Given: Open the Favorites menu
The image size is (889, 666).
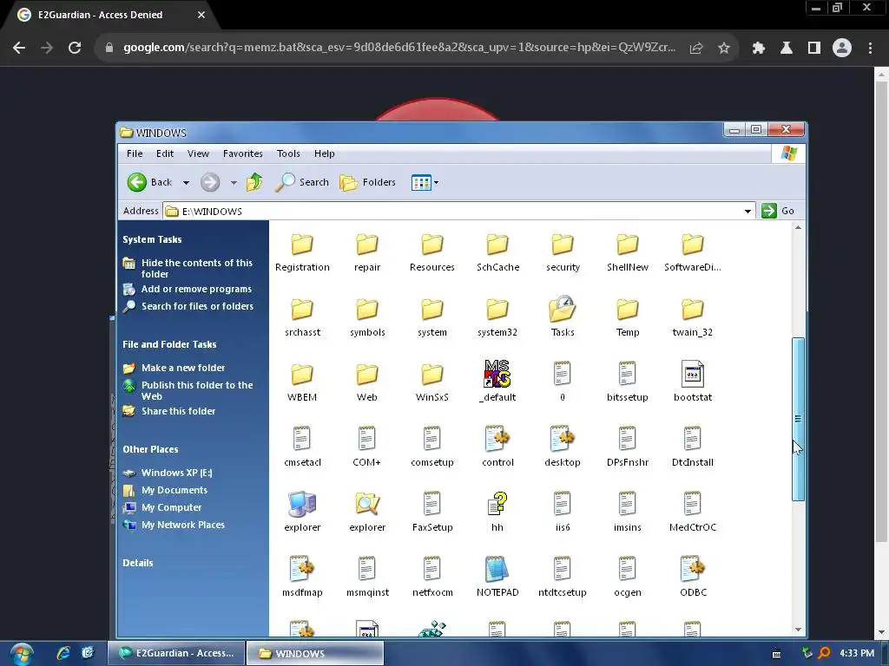Looking at the screenshot, I should (x=243, y=153).
